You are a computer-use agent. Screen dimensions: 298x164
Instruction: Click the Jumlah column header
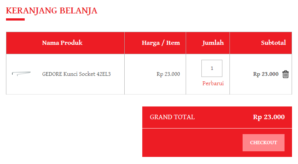coord(213,43)
